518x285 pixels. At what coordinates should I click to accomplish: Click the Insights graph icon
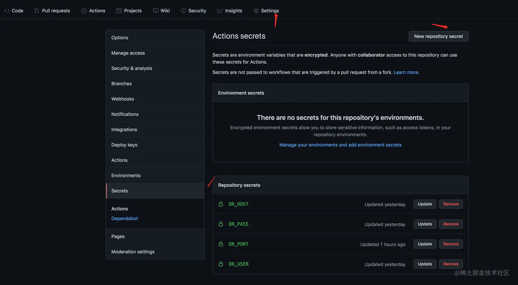pyautogui.click(x=220, y=11)
